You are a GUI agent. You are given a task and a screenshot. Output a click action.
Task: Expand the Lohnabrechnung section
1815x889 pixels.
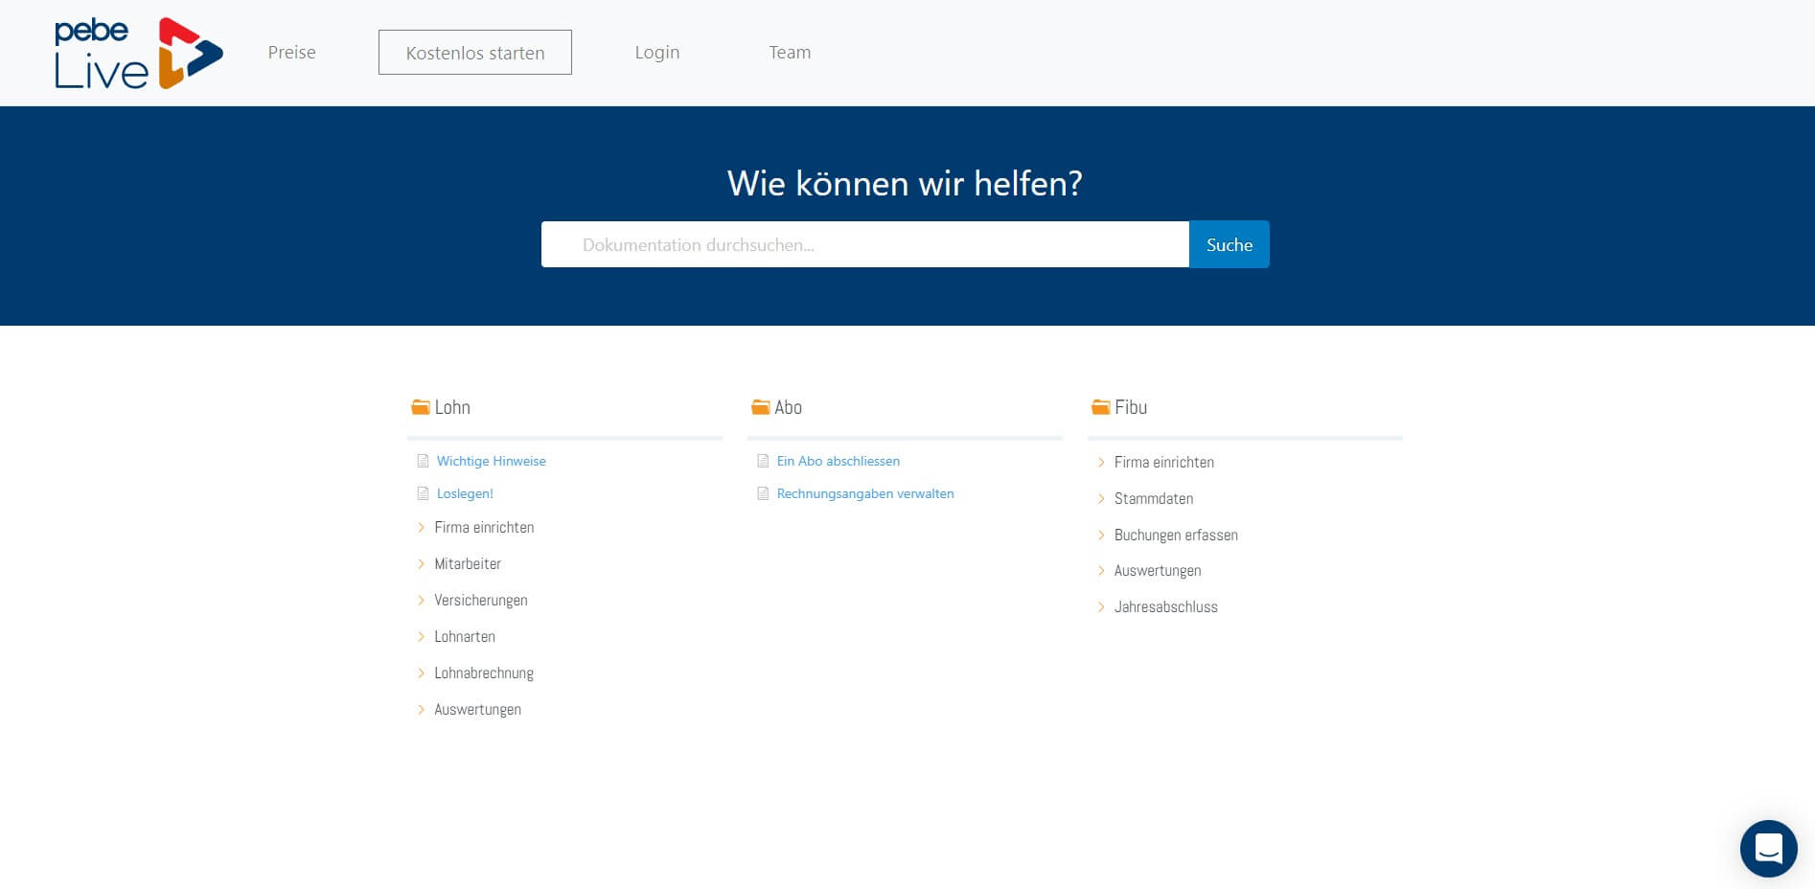tap(484, 673)
